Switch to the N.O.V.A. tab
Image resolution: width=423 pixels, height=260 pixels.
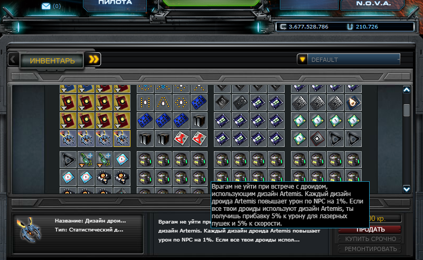[x=373, y=4]
